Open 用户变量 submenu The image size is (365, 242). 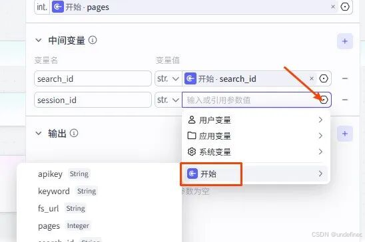[x=256, y=120]
